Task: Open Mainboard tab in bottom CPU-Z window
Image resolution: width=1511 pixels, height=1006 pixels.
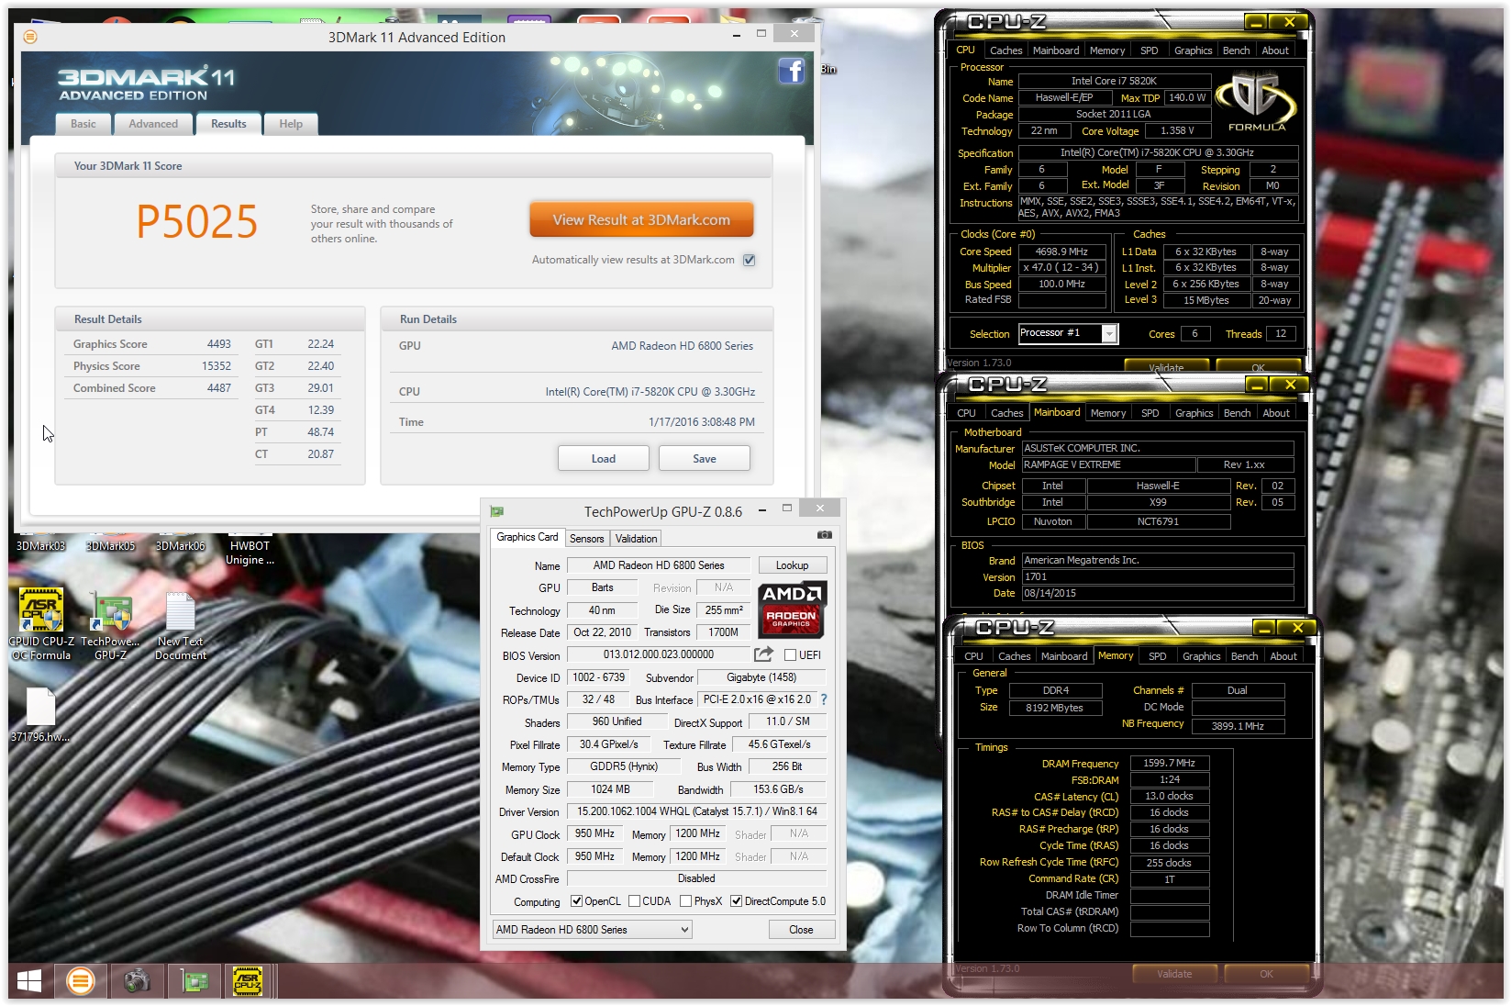Action: (x=1064, y=656)
